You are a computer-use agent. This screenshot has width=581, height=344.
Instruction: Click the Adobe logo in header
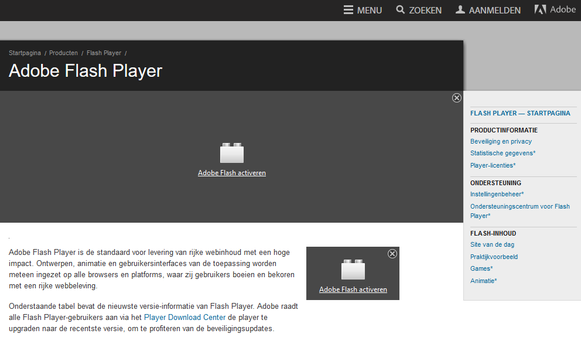(x=555, y=9)
